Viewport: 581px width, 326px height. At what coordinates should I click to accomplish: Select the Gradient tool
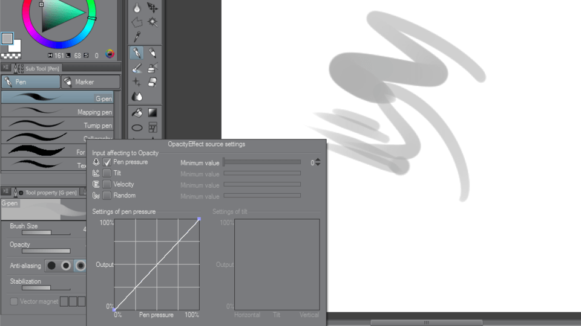click(x=153, y=112)
